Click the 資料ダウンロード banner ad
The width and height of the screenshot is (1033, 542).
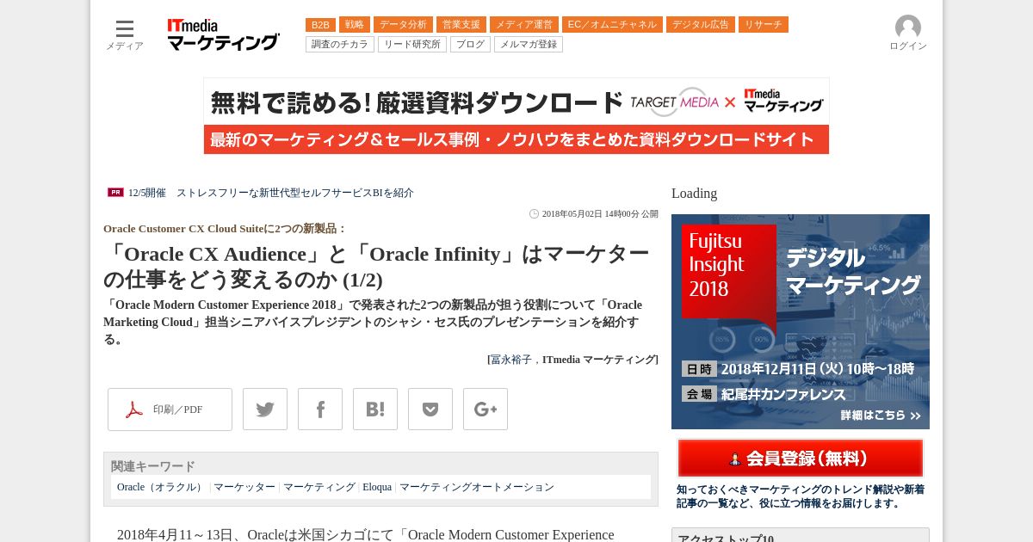tap(516, 116)
